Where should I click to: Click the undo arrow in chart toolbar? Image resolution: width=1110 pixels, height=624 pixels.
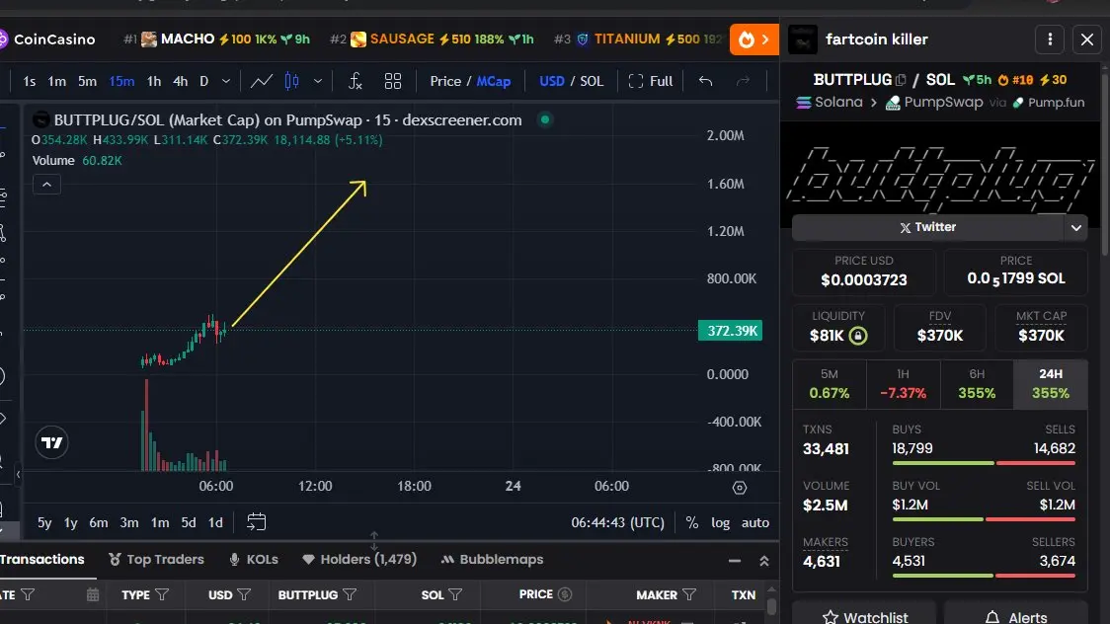[x=705, y=81]
